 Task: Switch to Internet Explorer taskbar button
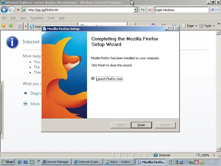click(x=88, y=162)
